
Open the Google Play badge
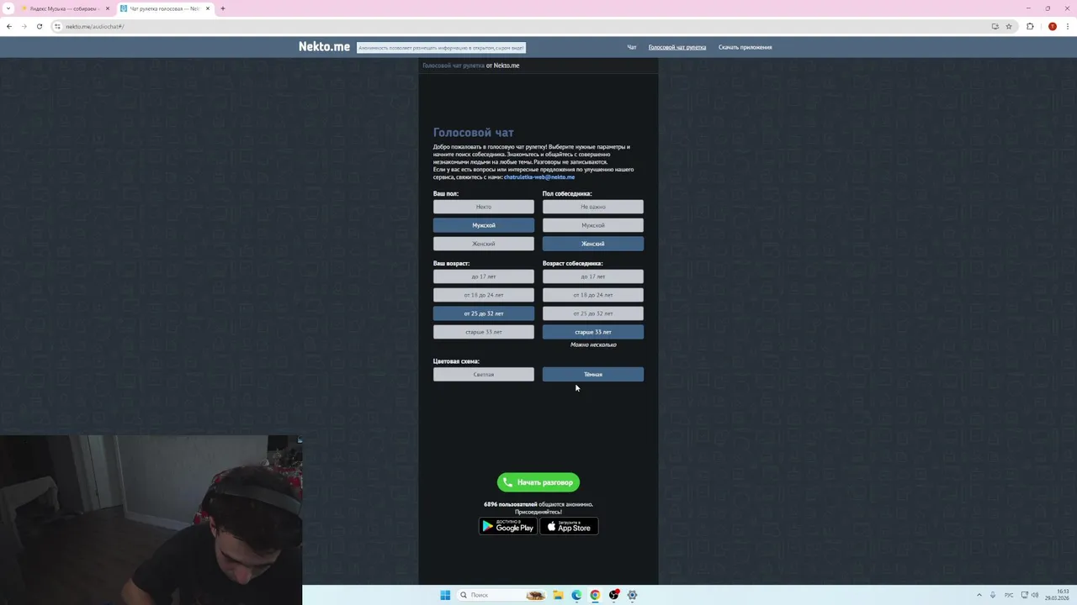pos(508,526)
